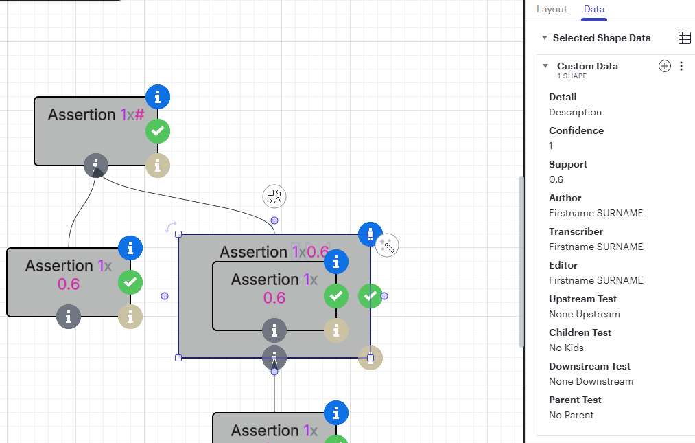
Task: Click the replace shape icon above selection
Action: (x=274, y=196)
